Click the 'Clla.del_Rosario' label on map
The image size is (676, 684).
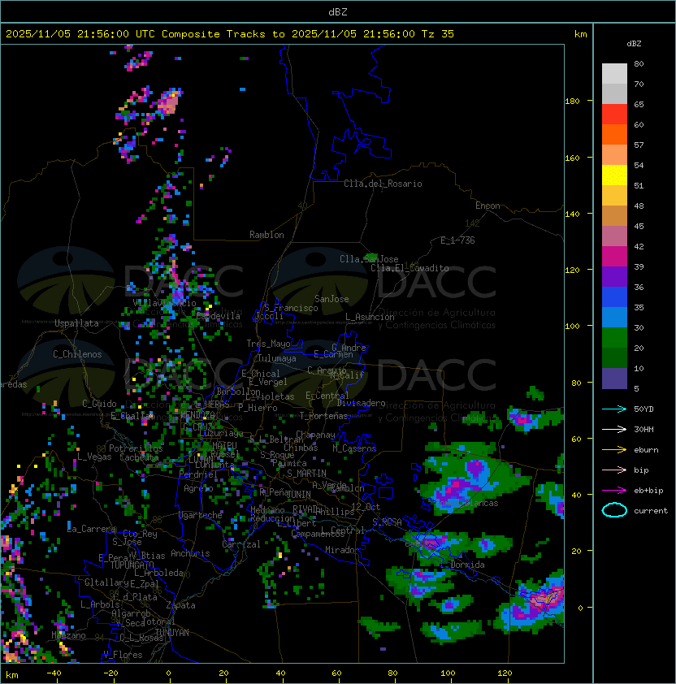coord(383,184)
